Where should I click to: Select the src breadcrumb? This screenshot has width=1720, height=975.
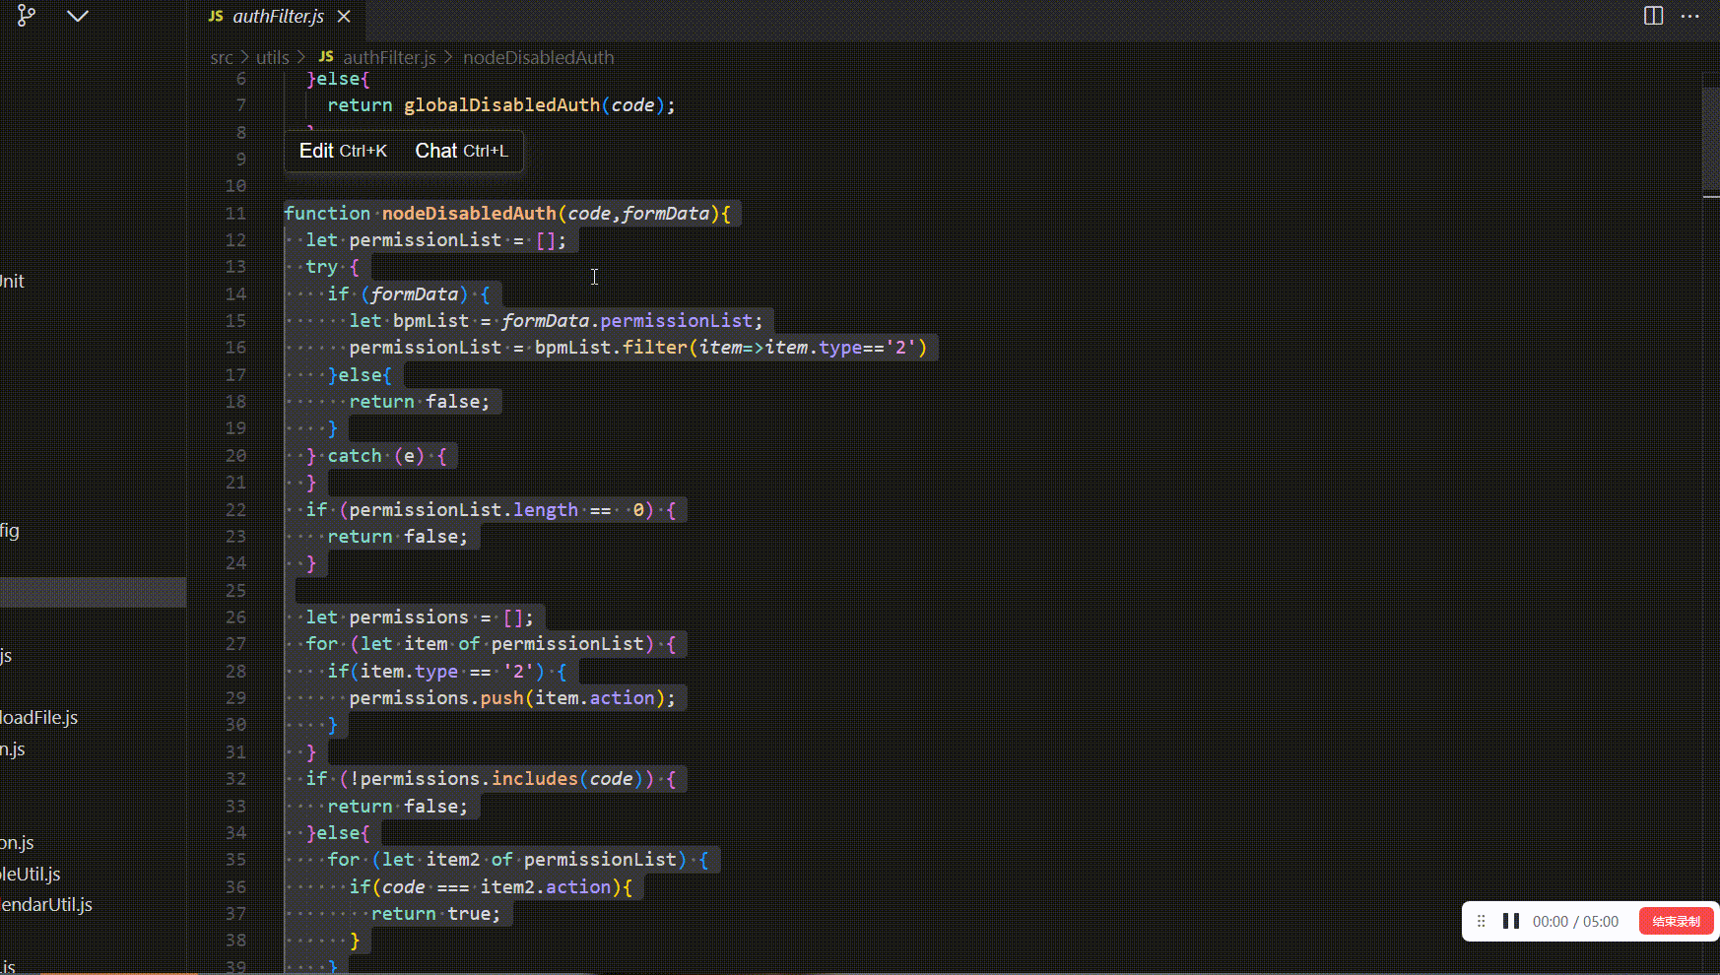tap(222, 57)
